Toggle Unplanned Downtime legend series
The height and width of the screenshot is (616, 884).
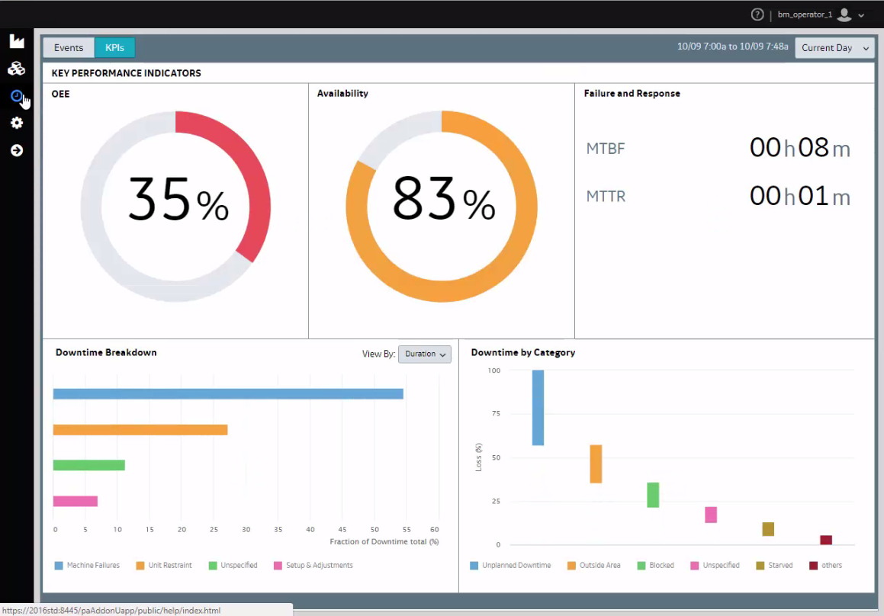510,565
